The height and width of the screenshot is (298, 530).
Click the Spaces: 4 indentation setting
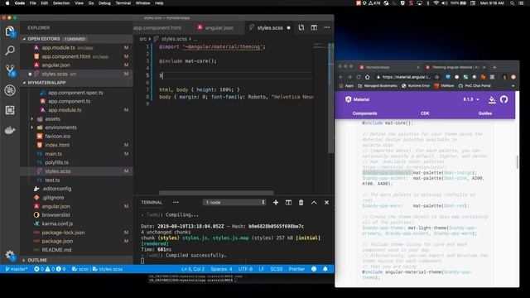221,269
